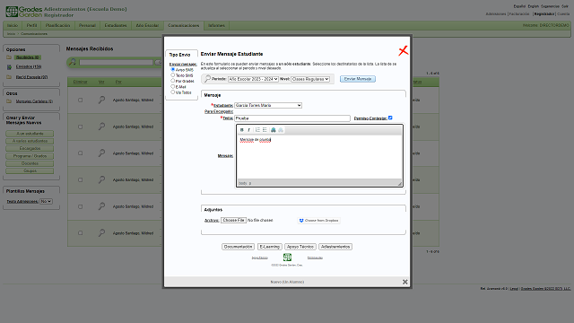
Task: Switch language to English
Action: coord(533,6)
